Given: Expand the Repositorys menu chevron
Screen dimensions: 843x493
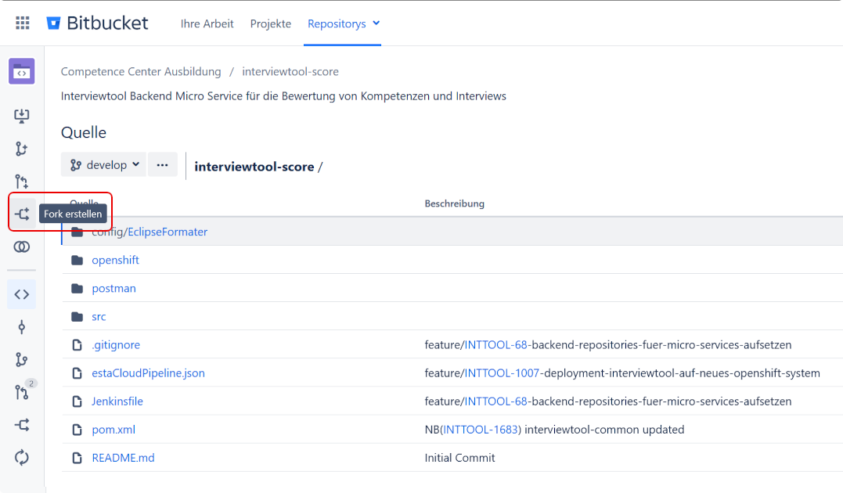Looking at the screenshot, I should (376, 23).
